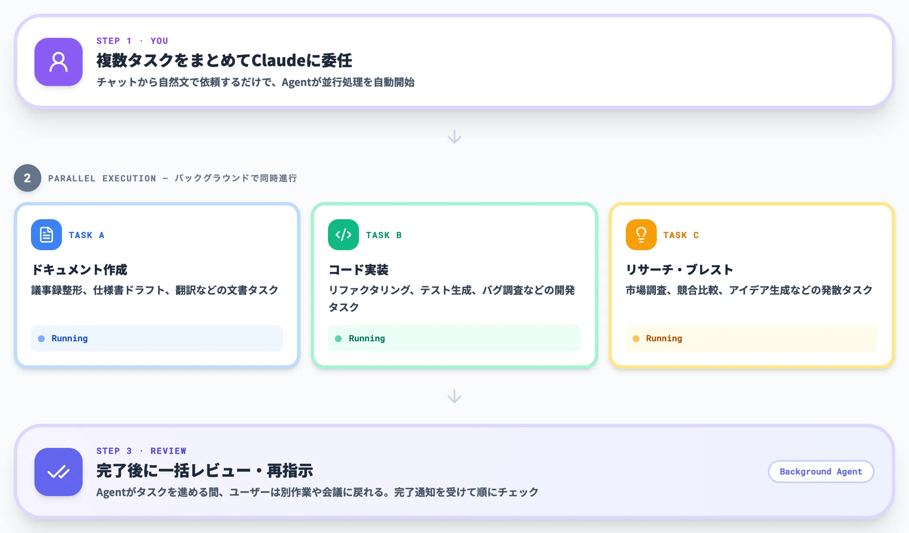
Task: Click the green code icon for Task B
Action: pos(343,235)
